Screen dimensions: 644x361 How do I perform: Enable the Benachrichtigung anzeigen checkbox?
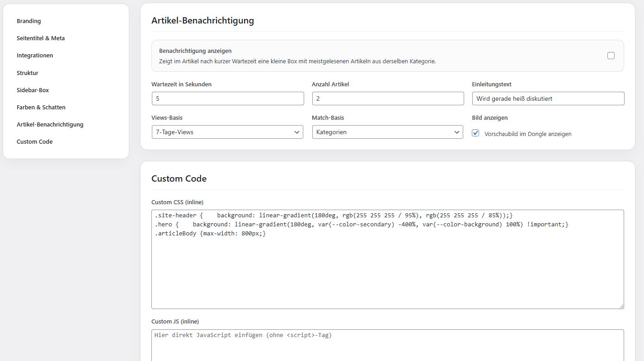(611, 56)
